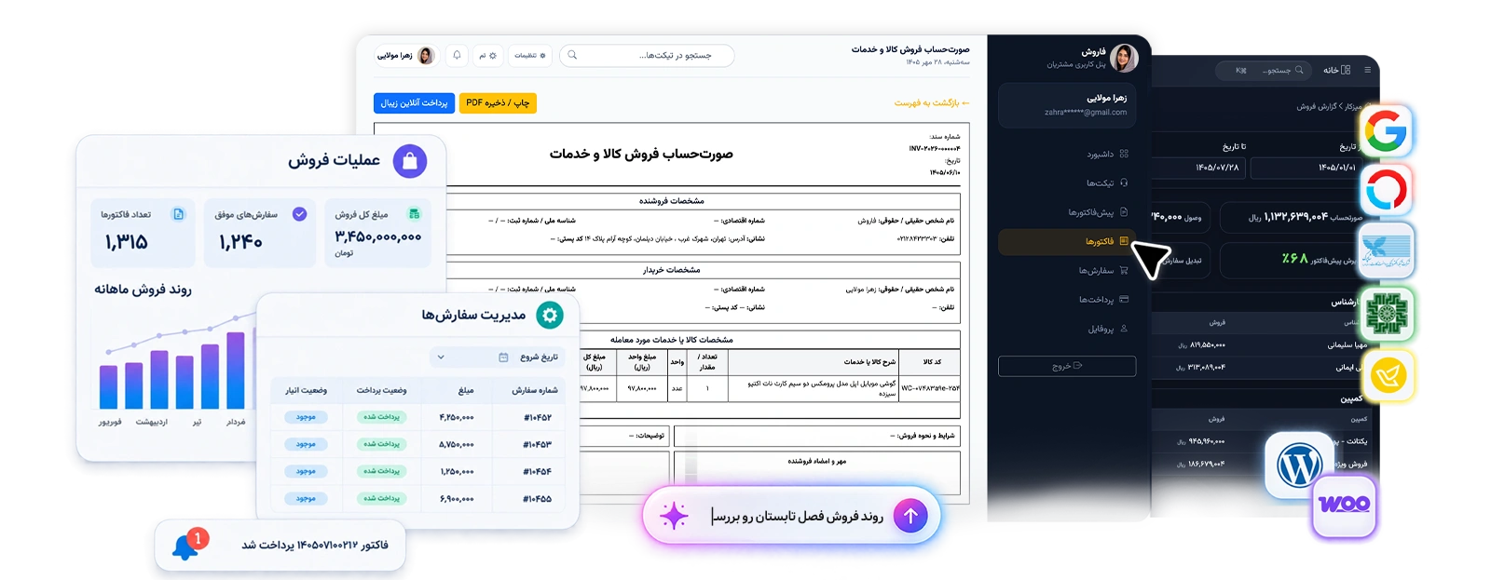This screenshot has width=1491, height=580.
Task: Click the yellow checkmark logo icon
Action: pos(1387,376)
